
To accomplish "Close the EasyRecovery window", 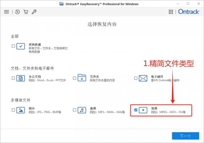I will click(x=199, y=4).
